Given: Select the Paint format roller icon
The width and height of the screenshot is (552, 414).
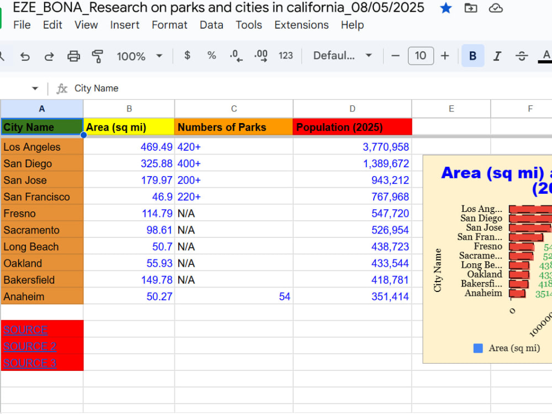Looking at the screenshot, I should pos(98,56).
